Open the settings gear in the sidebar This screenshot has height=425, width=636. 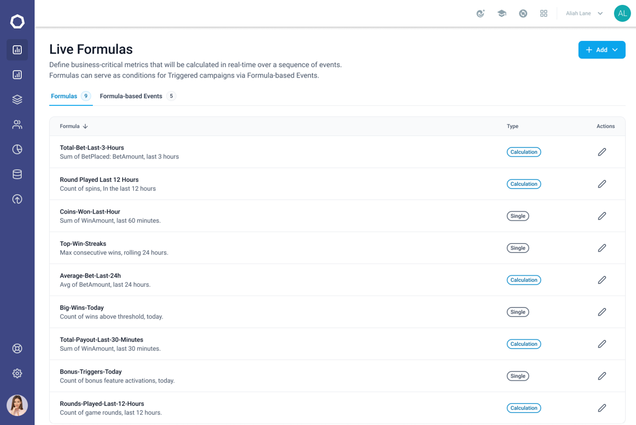pos(17,374)
